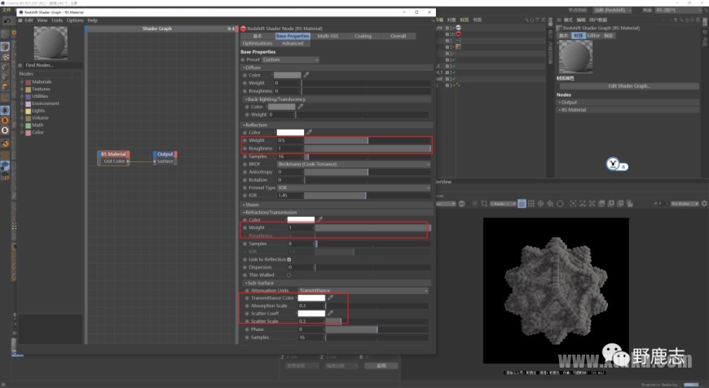Viewport: 709px width, 388px height.
Task: Expand the Textures node category
Action: [22, 89]
